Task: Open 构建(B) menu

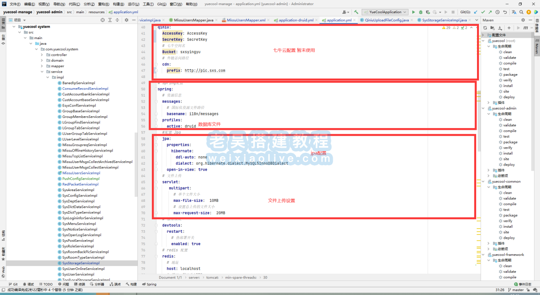Action: click(118, 4)
